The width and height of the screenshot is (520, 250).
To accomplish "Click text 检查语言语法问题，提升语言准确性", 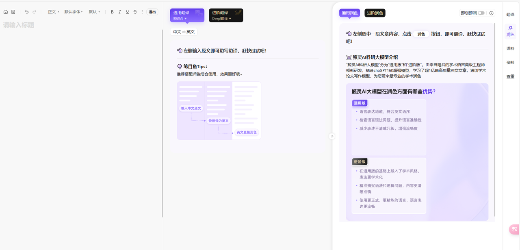I will [390, 120].
